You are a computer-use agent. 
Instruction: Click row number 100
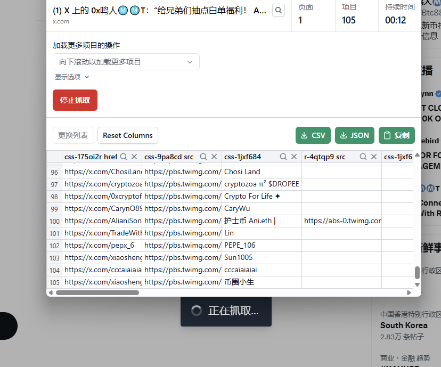point(54,222)
